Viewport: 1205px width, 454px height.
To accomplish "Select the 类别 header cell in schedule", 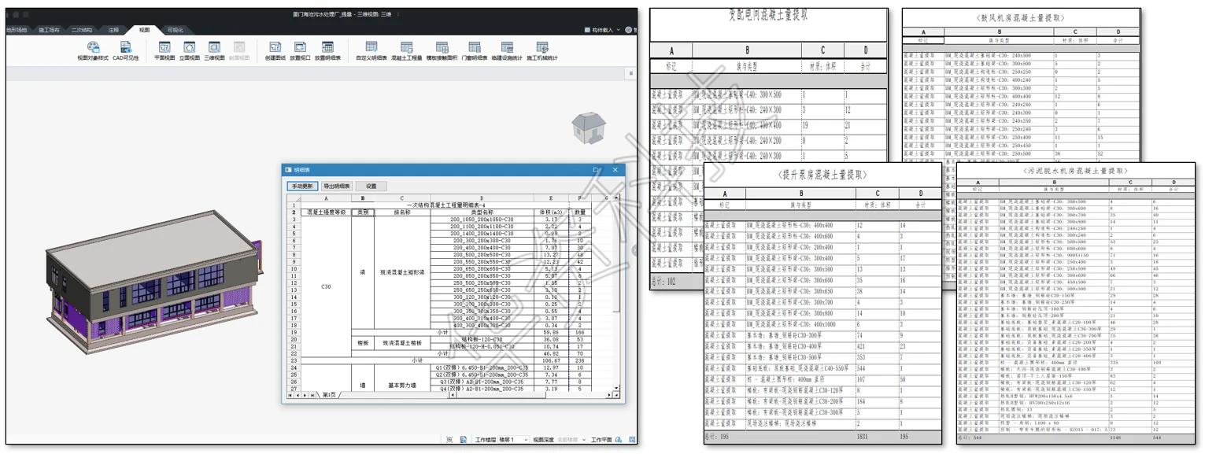I will coord(362,212).
